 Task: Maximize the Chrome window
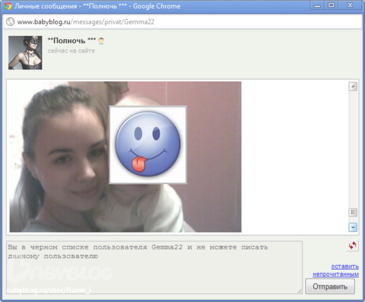coord(331,5)
